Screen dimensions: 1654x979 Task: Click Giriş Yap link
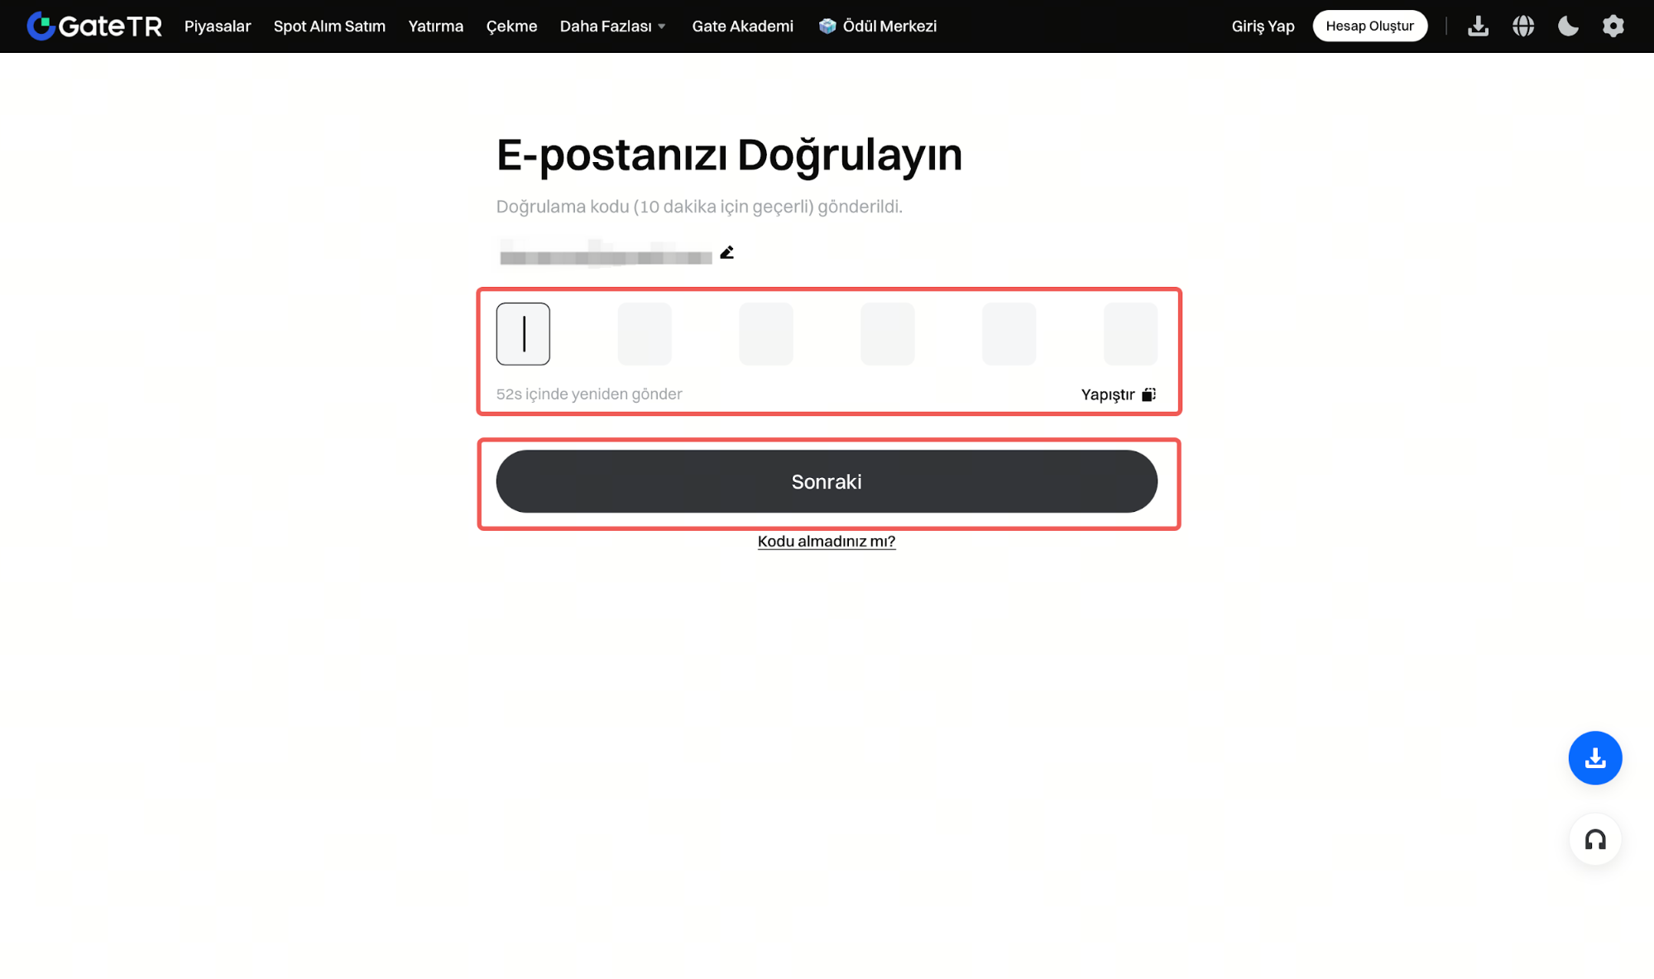1263,26
